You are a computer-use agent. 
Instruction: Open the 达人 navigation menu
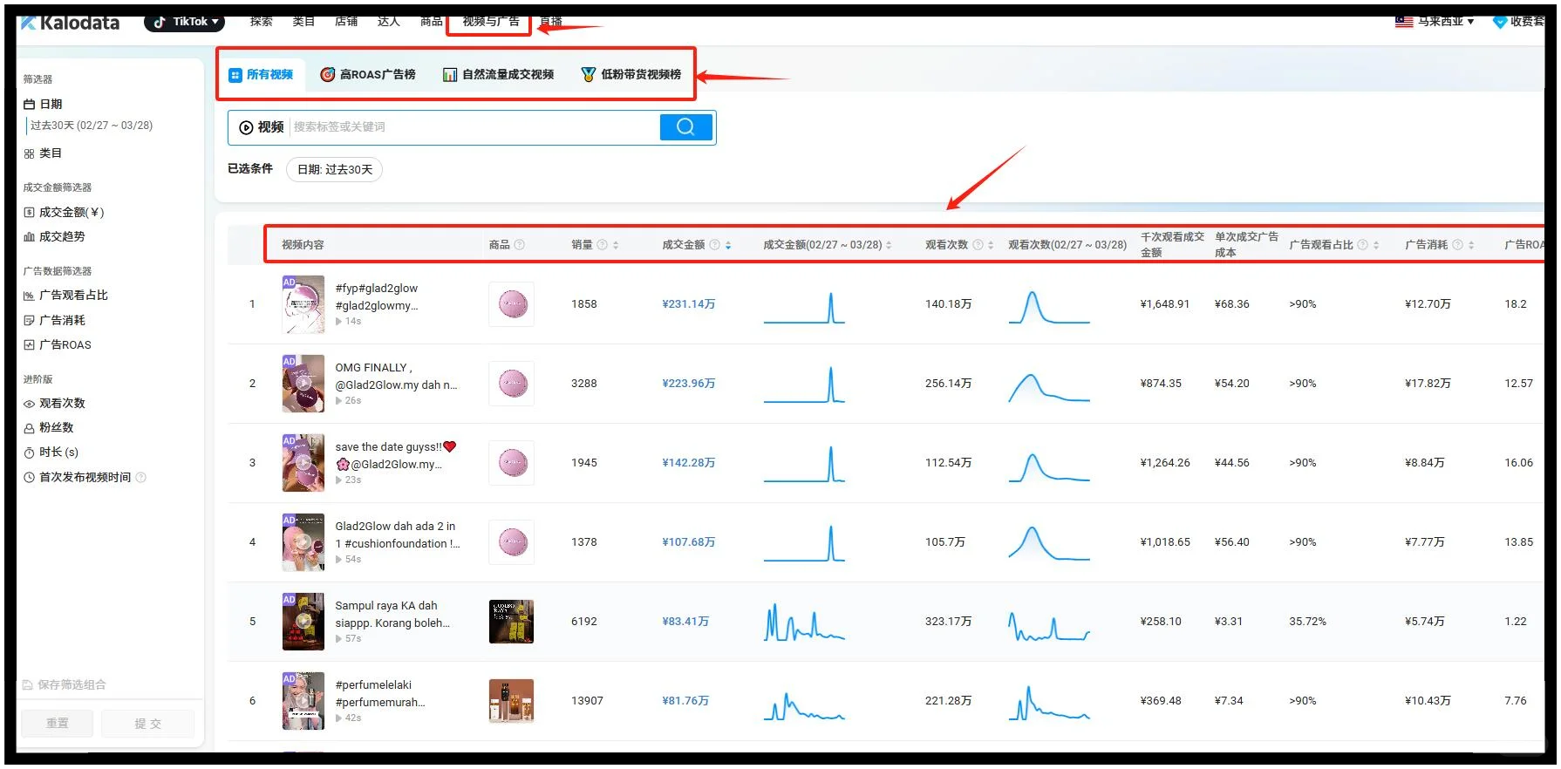pos(389,21)
